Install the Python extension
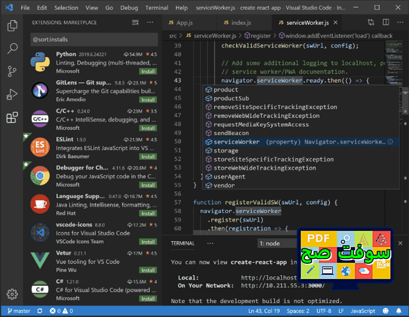Viewport: 409px width, 317px height. [x=148, y=71]
